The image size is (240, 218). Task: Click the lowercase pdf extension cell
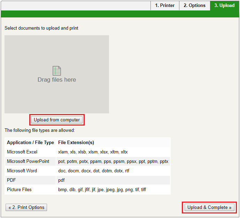(x=61, y=180)
